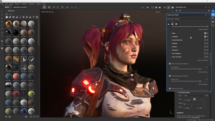
Task: Click the Search field in Assets panel
Action: click(x=22, y=14)
